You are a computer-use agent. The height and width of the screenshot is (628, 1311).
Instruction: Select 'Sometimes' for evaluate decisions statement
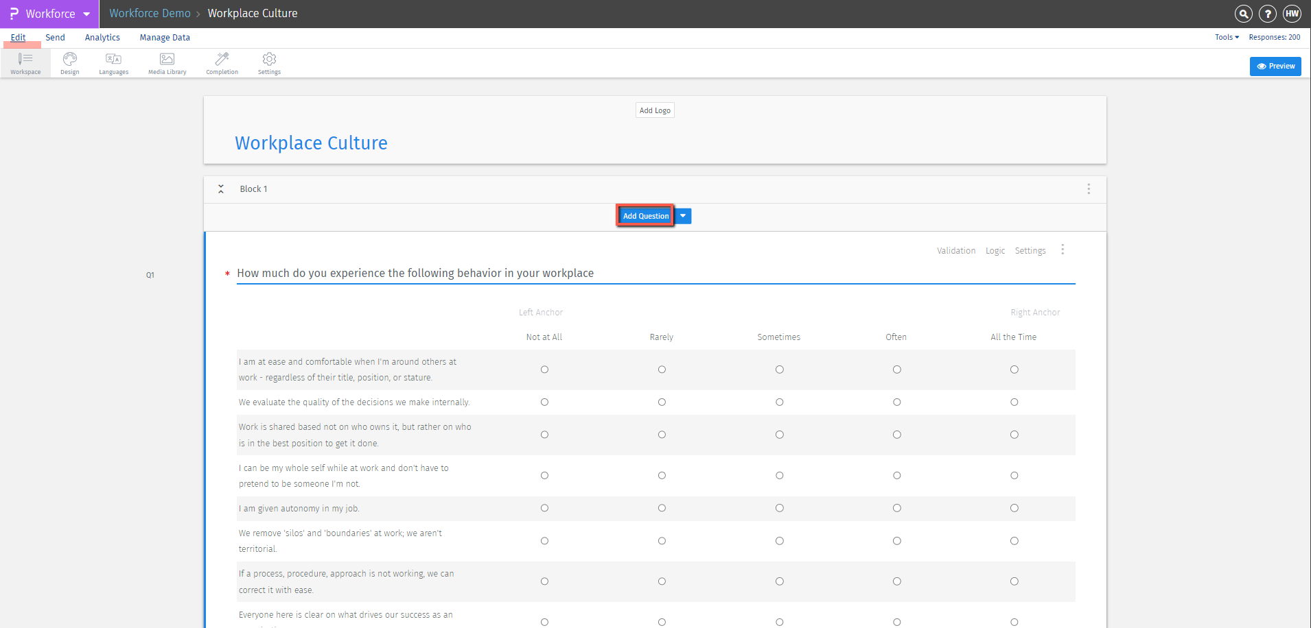tap(779, 402)
